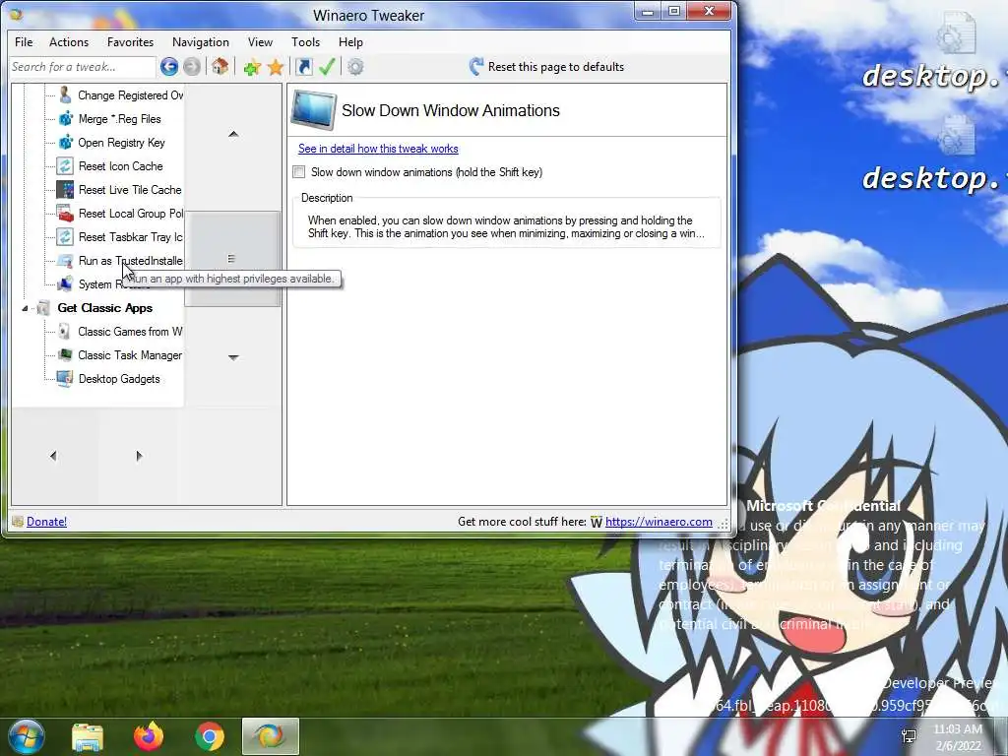1008x756 pixels.
Task: Select Reset Live Tile Cache item
Action: coord(130,190)
